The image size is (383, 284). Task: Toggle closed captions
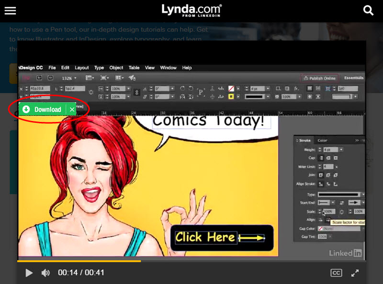337,273
